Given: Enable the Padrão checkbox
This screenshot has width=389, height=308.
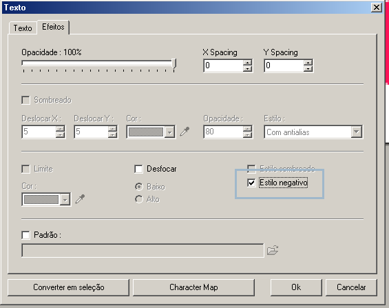Looking at the screenshot, I should coord(25,235).
